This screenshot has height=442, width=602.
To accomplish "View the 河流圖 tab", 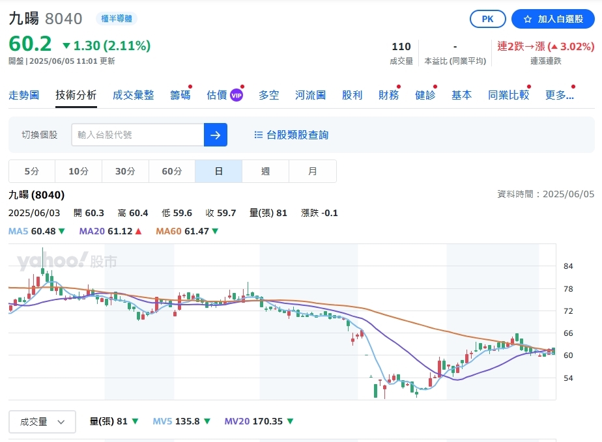I will (309, 94).
